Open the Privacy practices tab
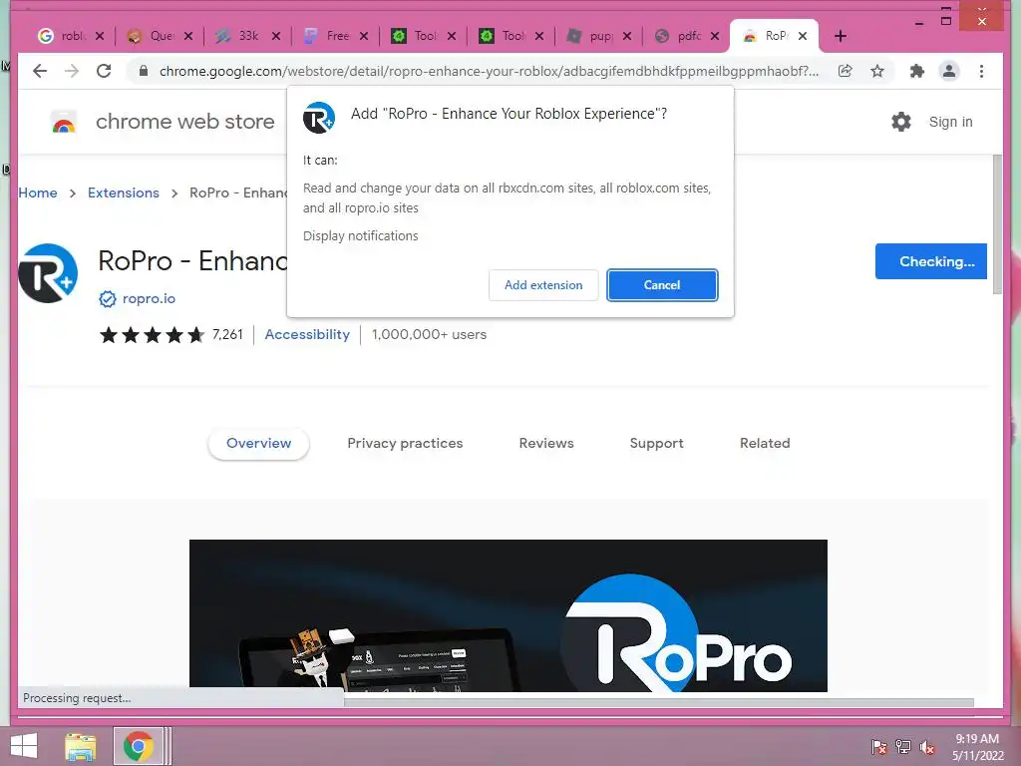This screenshot has width=1021, height=766. tap(405, 444)
